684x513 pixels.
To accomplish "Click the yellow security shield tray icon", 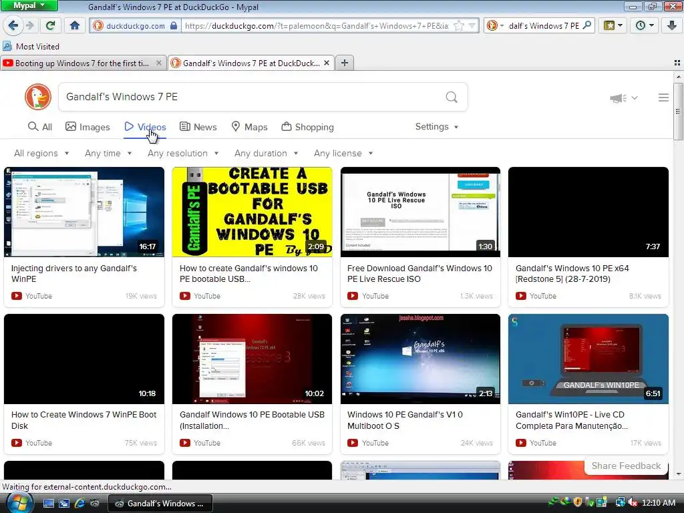I will click(578, 502).
